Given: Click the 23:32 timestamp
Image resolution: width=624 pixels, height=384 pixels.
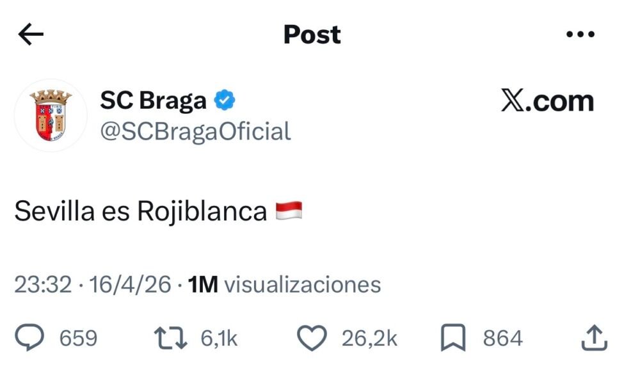Looking at the screenshot, I should pos(43,285).
